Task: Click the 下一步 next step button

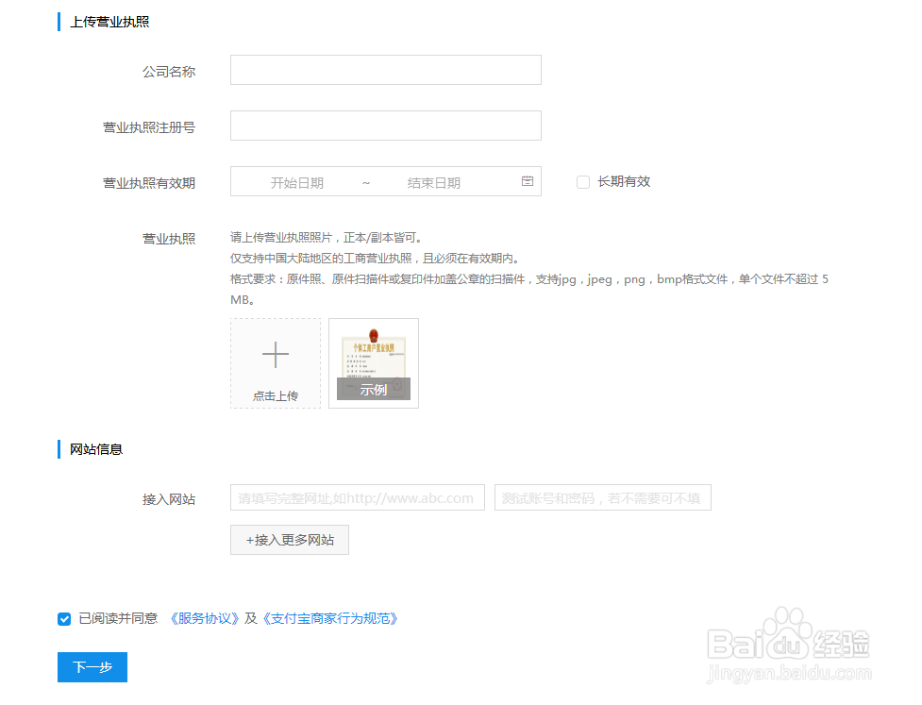Action: pos(92,666)
